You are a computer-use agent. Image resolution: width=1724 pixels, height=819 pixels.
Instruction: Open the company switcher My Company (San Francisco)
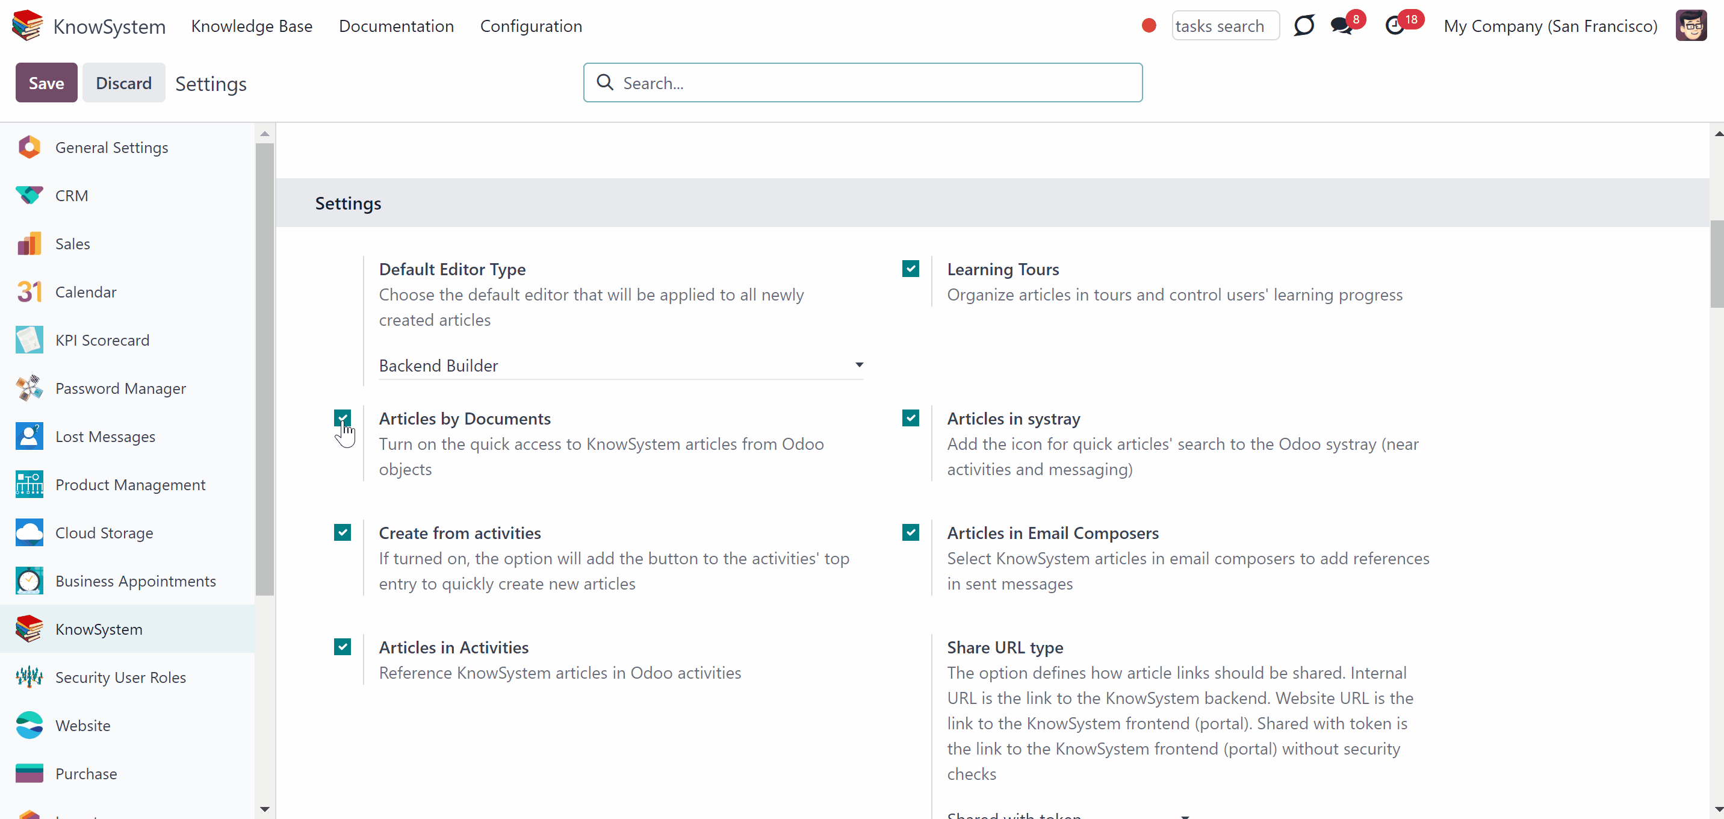[x=1551, y=26]
